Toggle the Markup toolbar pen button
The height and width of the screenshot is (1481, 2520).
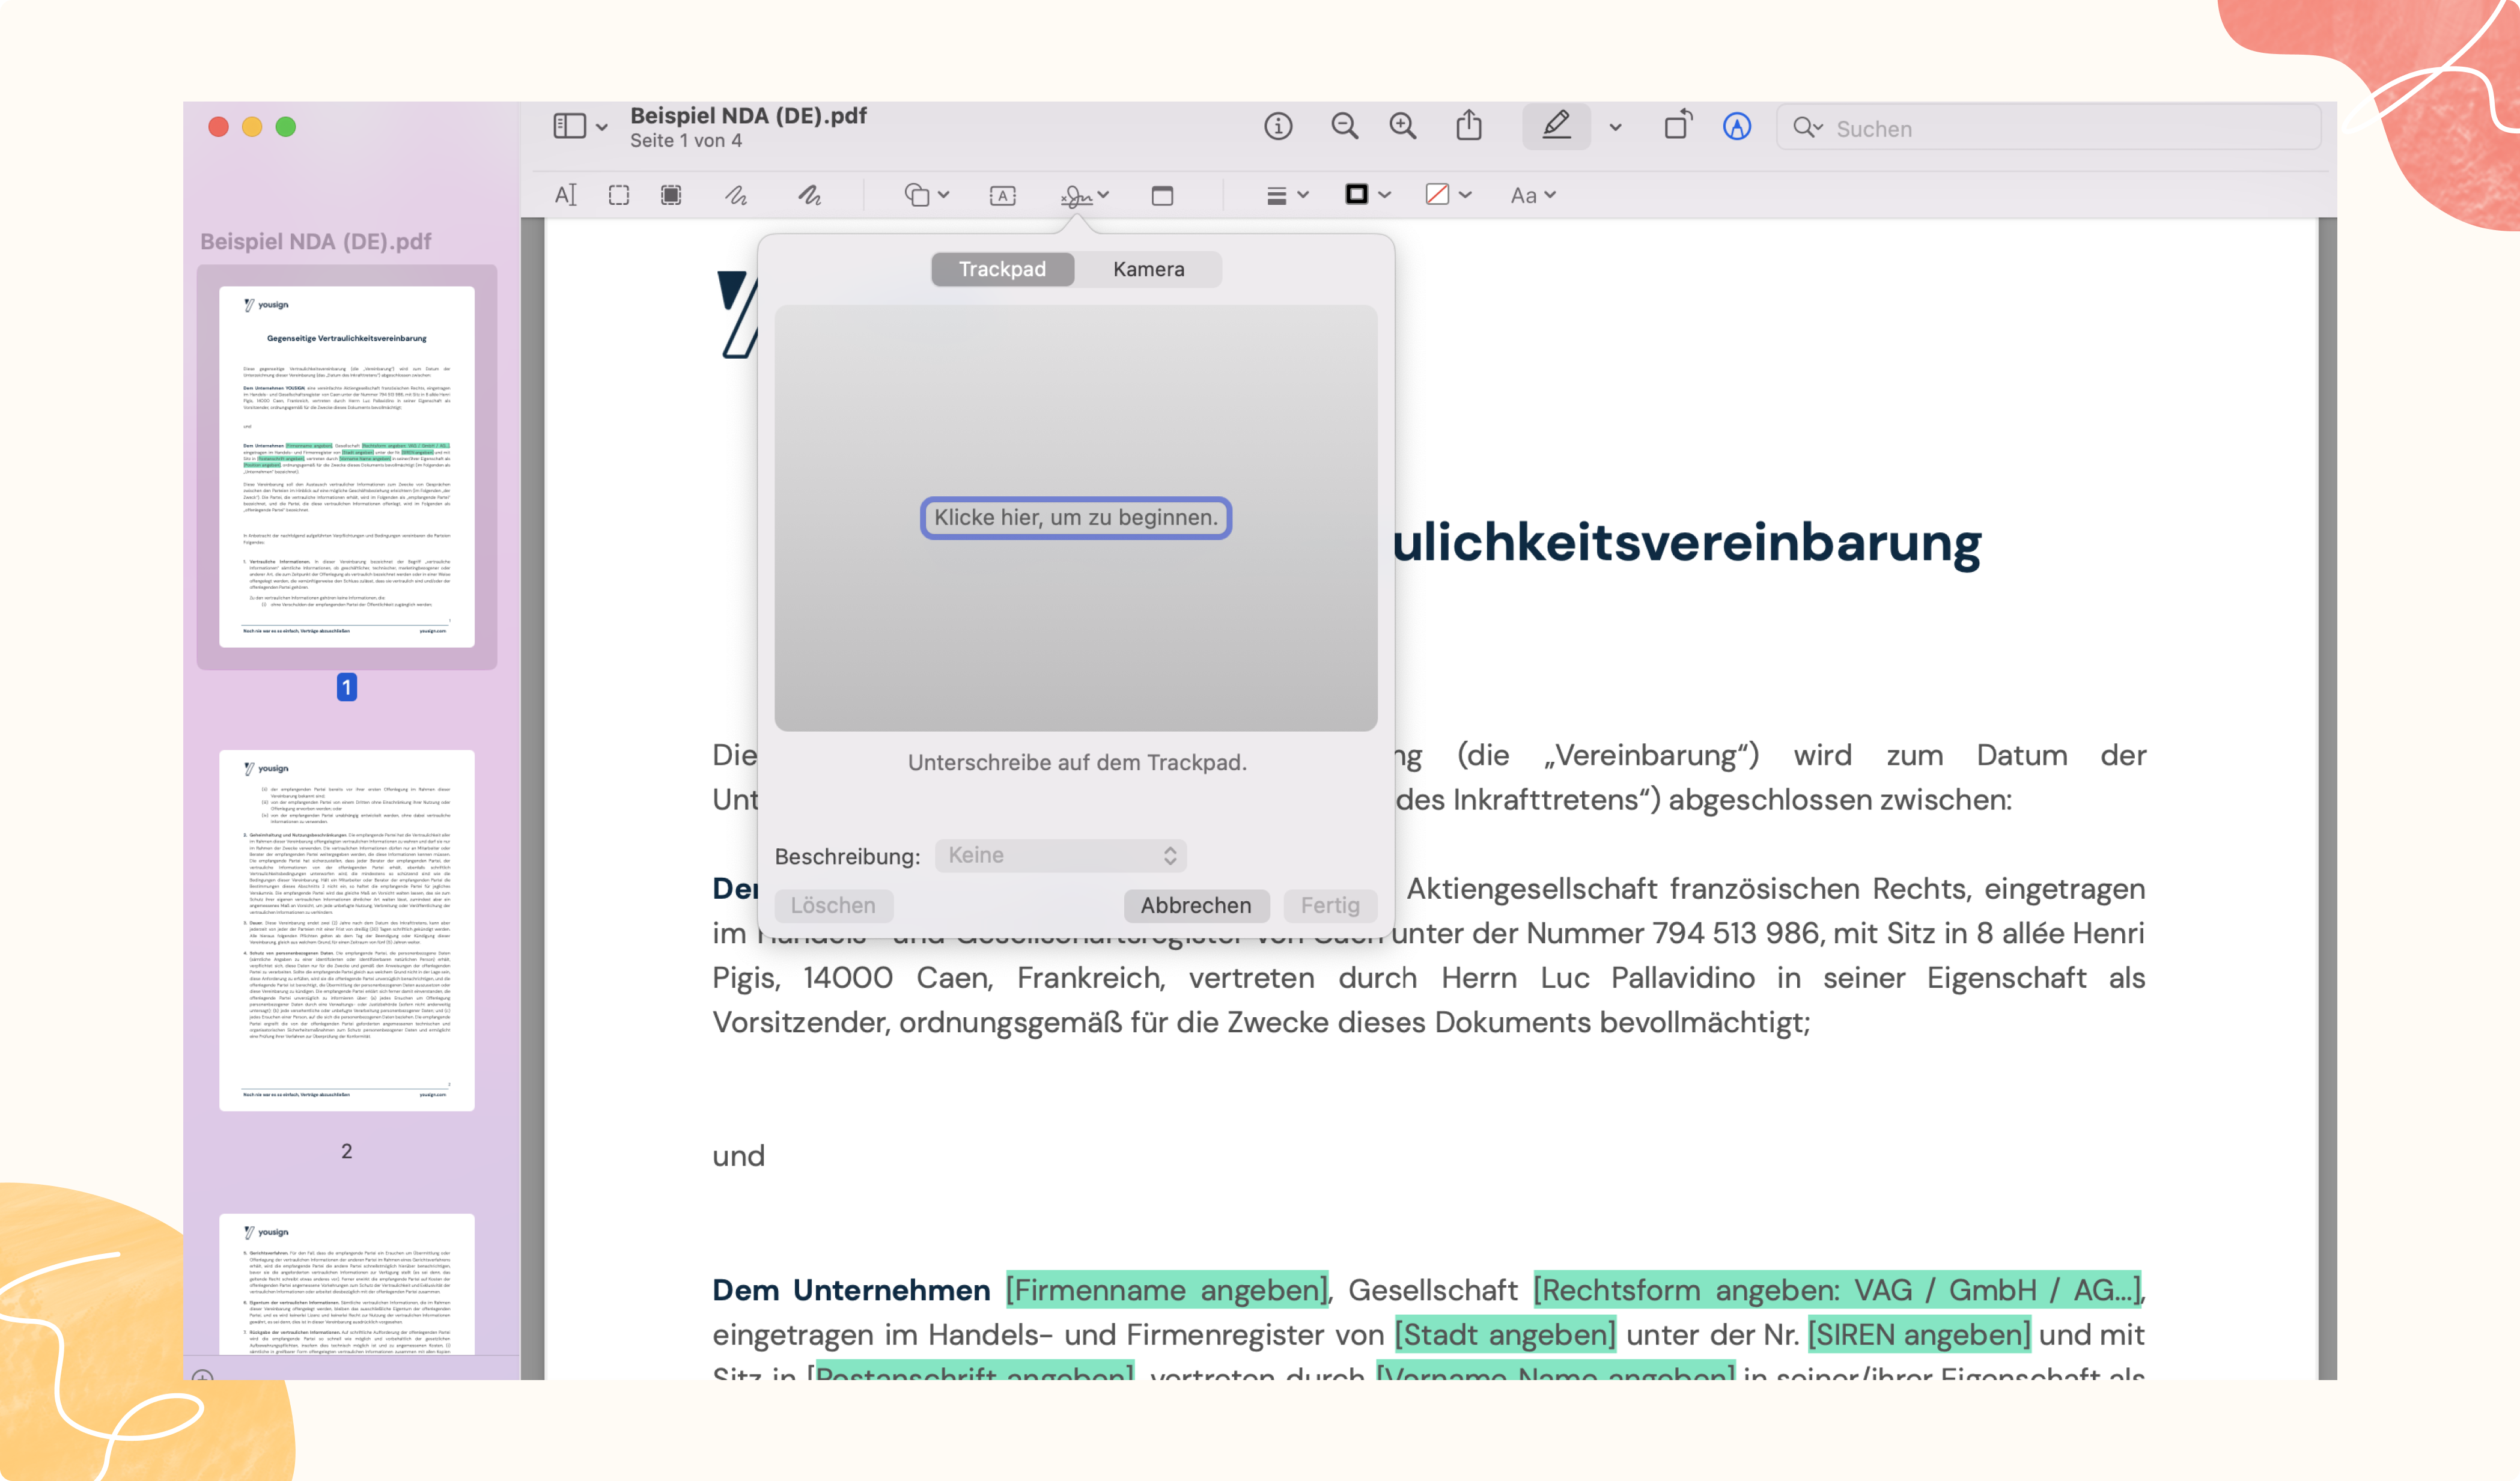1557,127
